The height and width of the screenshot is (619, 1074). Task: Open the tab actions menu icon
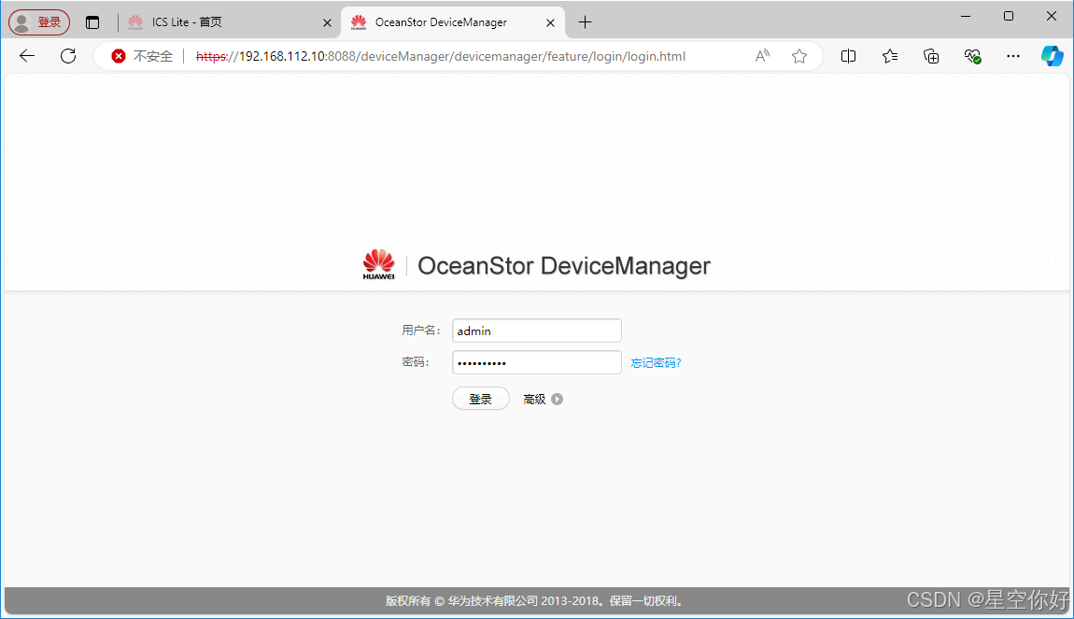[92, 22]
